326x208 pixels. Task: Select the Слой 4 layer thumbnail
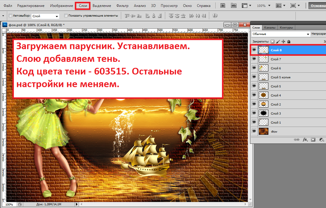coord(264,95)
